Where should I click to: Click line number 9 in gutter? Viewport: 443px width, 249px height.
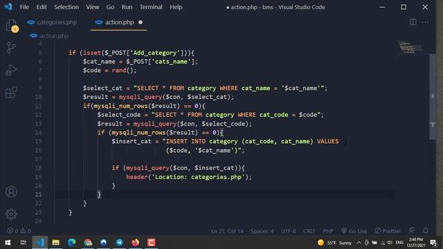coord(40,88)
